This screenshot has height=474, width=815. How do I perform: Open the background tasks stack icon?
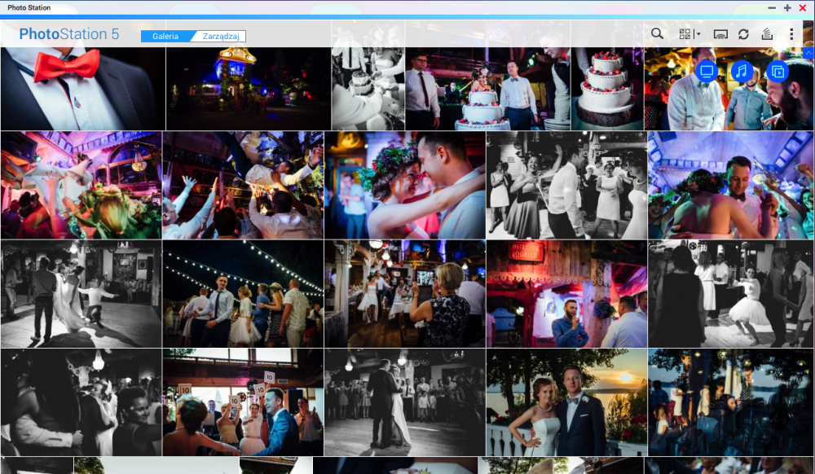pos(767,34)
